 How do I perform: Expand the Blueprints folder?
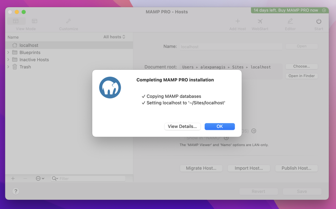point(8,52)
